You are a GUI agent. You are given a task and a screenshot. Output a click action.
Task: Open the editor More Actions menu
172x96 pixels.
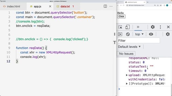coord(111,6)
